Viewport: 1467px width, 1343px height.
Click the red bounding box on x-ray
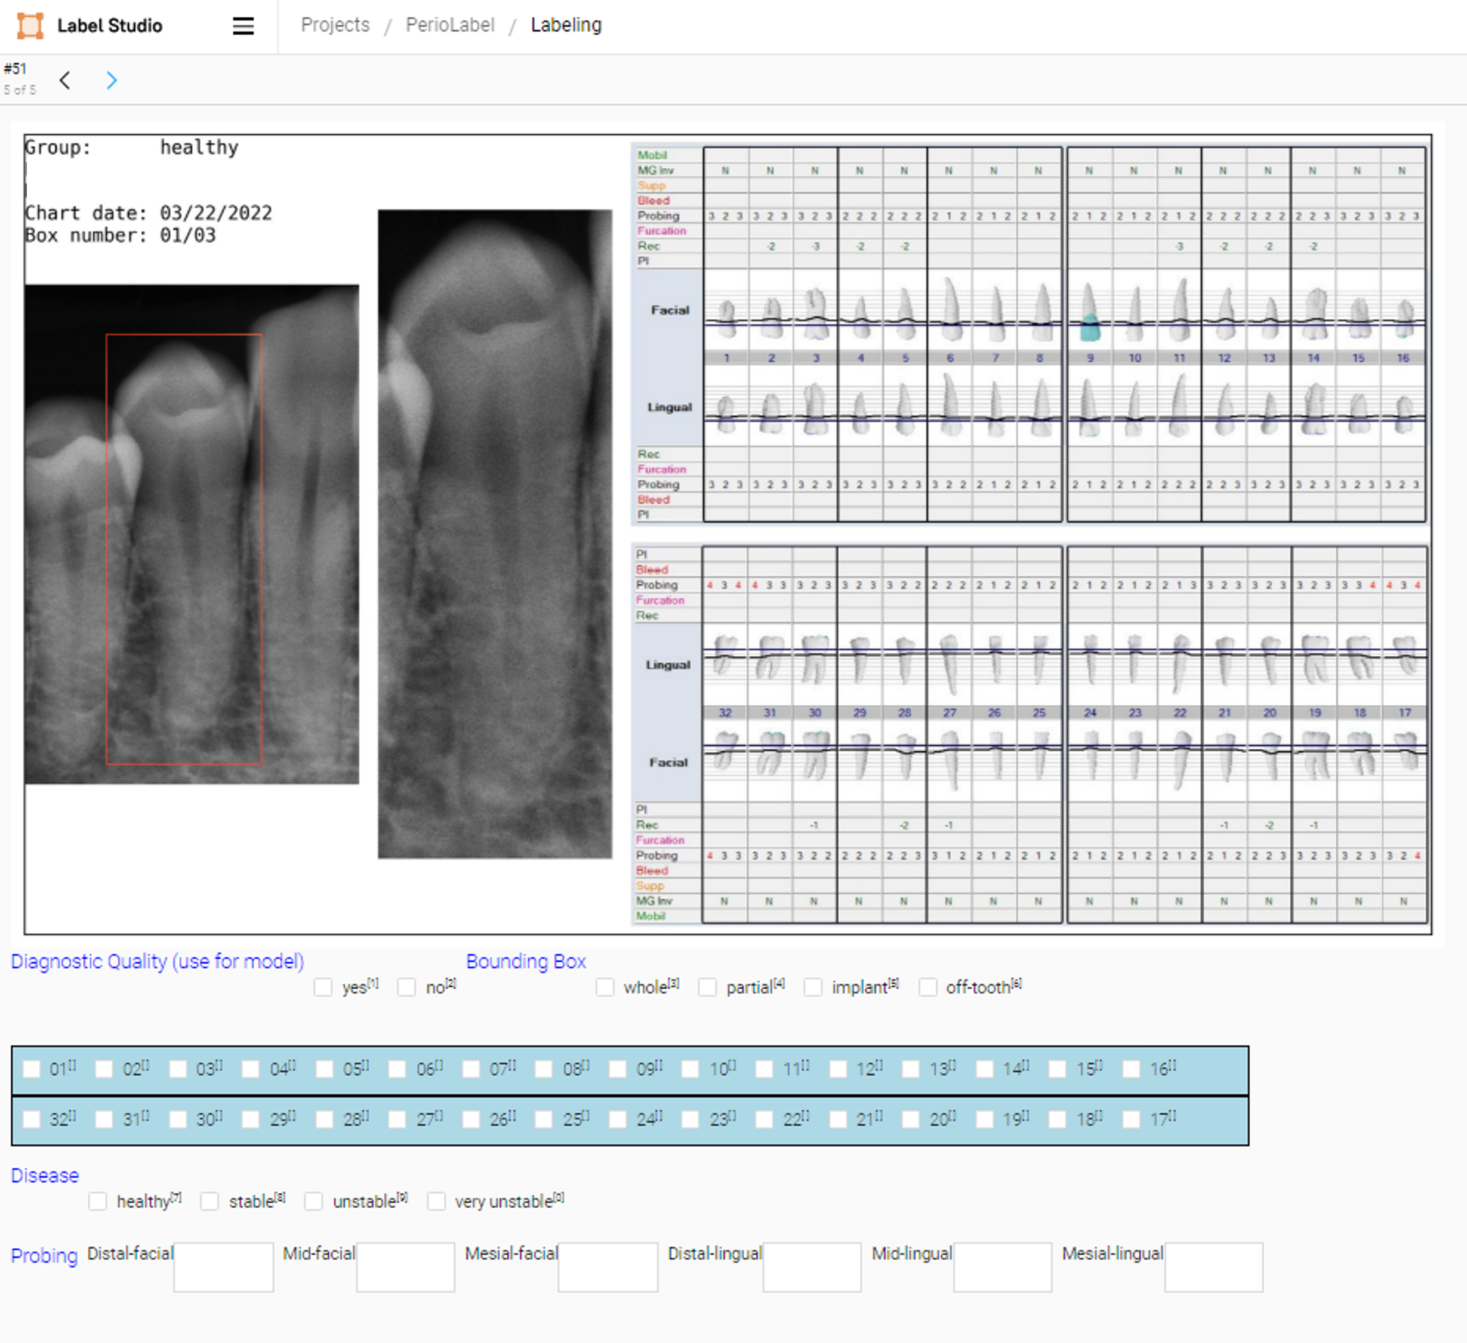(184, 549)
